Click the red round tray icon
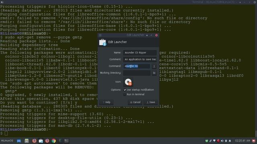The width and height of the screenshot is (257, 144). click(218, 141)
